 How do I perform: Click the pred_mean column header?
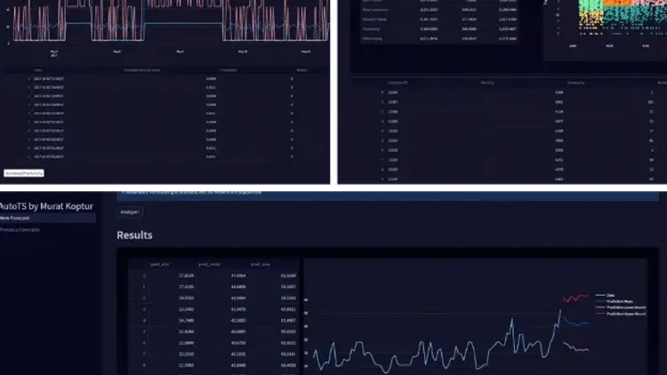pyautogui.click(x=209, y=265)
